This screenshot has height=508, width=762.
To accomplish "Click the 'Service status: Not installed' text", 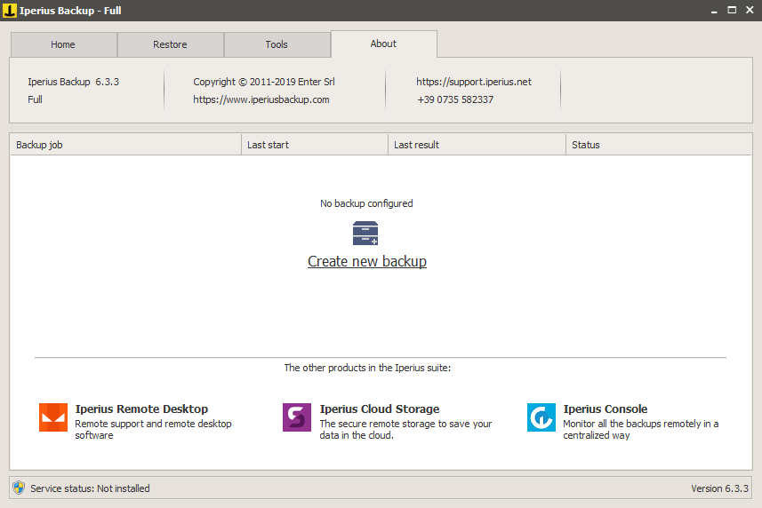I will (x=90, y=488).
